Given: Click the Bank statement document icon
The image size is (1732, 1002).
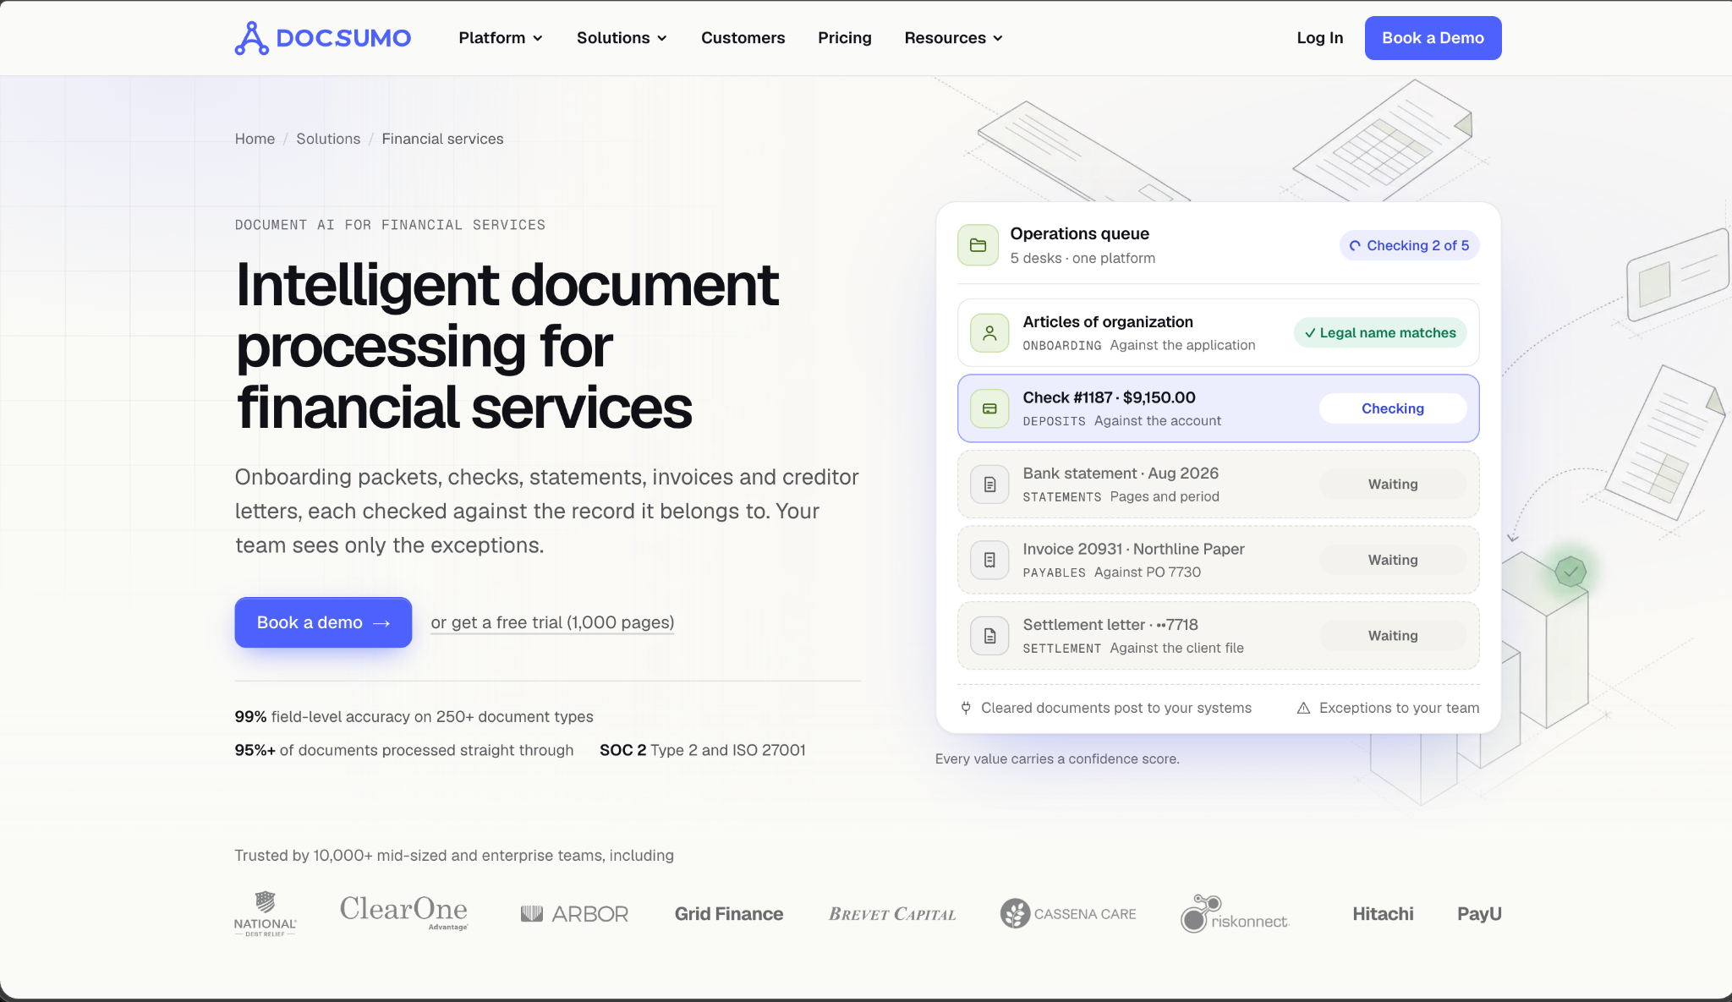Looking at the screenshot, I should [x=989, y=485].
